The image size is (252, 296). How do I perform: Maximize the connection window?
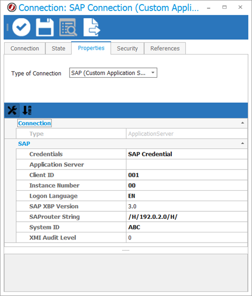(224, 7)
